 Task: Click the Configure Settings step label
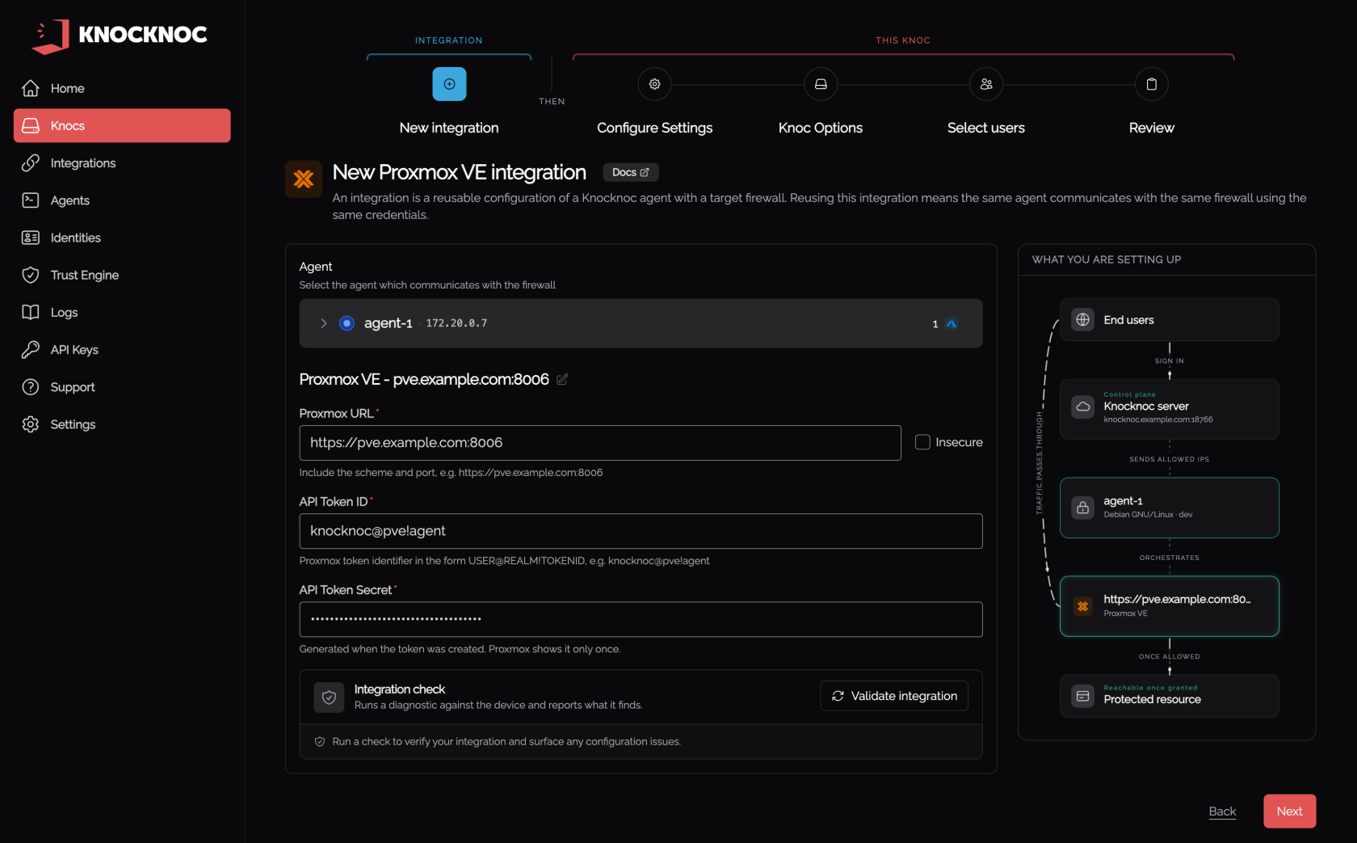(x=654, y=128)
